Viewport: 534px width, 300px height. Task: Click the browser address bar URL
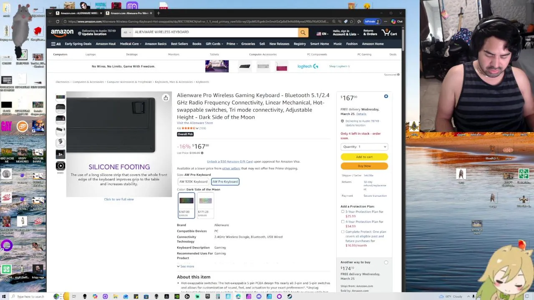[198, 22]
